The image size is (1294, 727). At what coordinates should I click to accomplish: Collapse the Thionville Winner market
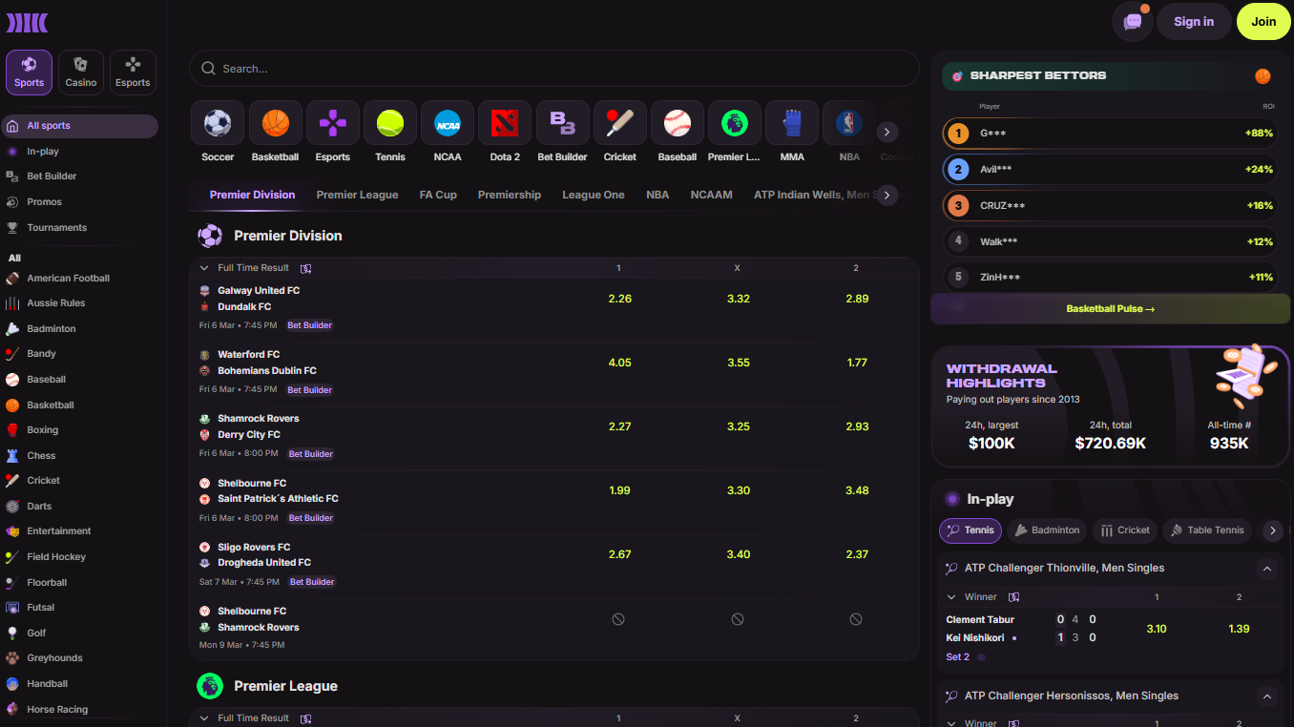pyautogui.click(x=951, y=597)
